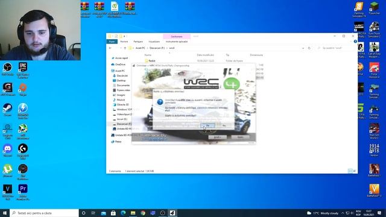This screenshot has height=217, width=386.
Task: Launch the Train Sim World 2 shortcut
Action: (x=374, y=131)
